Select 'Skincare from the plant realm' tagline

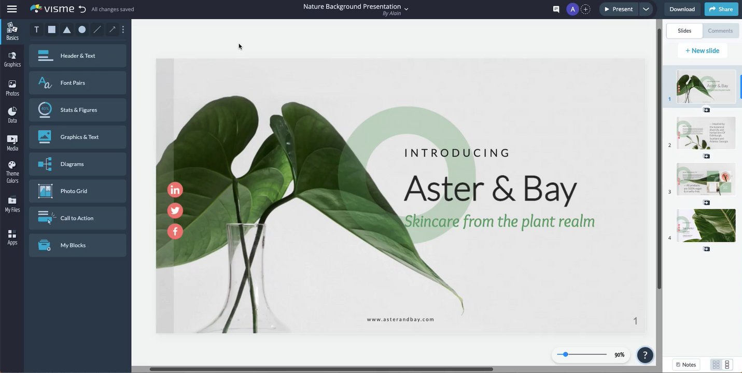click(x=499, y=221)
